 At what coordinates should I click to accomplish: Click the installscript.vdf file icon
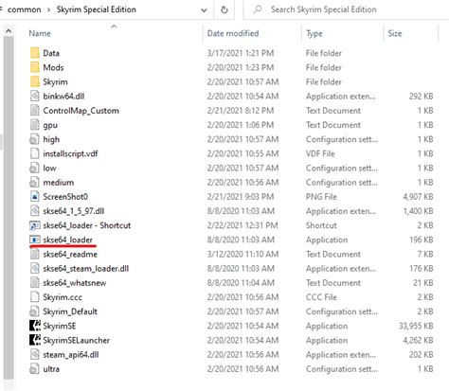coord(34,153)
